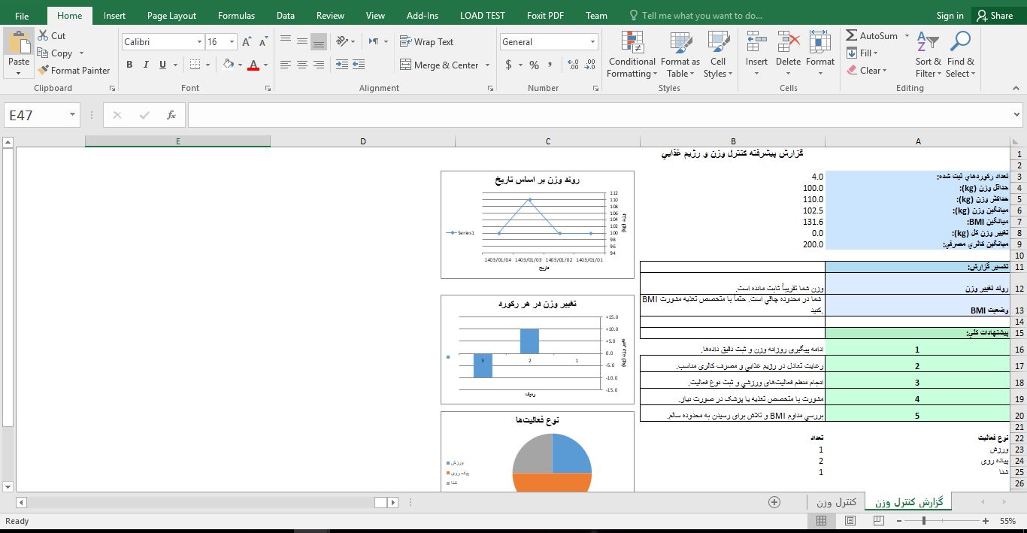
Task: Align cell text to the left
Action: click(286, 65)
